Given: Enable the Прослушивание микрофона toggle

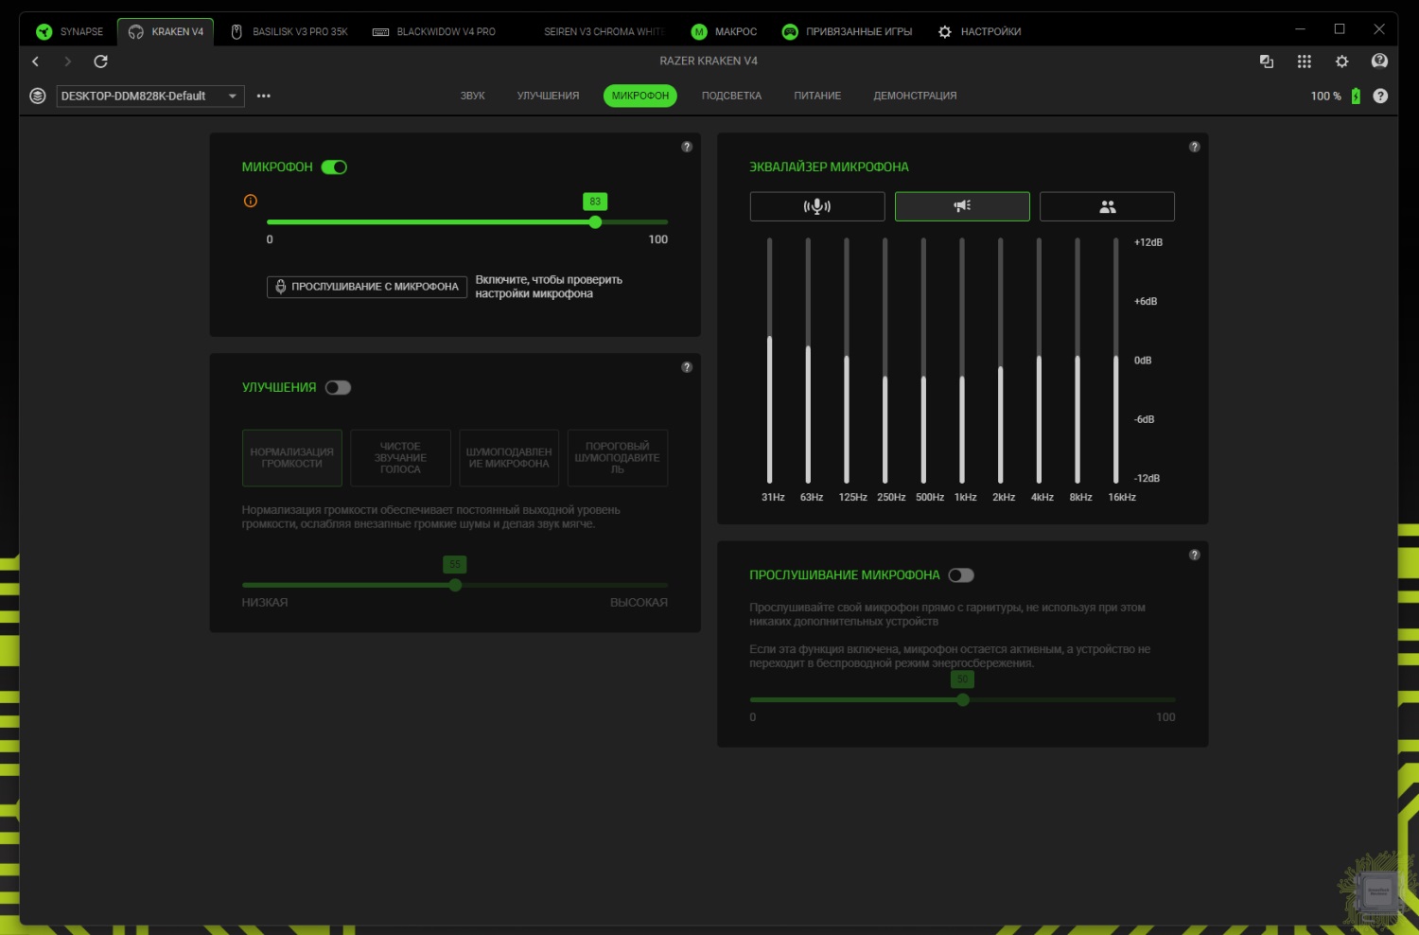Looking at the screenshot, I should tap(961, 575).
